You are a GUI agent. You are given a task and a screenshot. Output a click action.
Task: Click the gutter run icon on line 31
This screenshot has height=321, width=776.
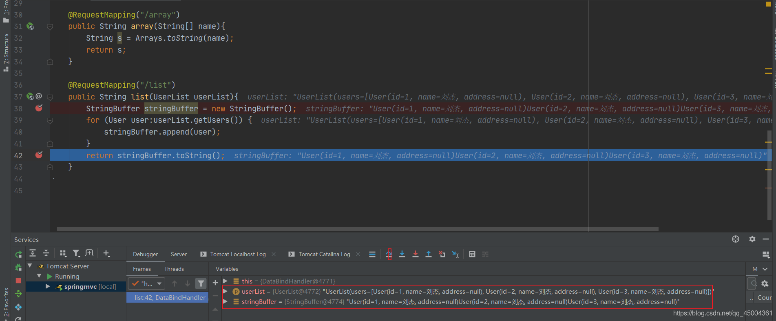[30, 26]
